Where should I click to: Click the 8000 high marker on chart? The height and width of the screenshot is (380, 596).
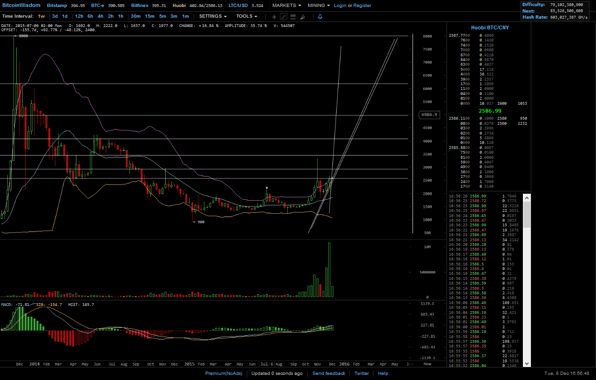tap(21, 36)
